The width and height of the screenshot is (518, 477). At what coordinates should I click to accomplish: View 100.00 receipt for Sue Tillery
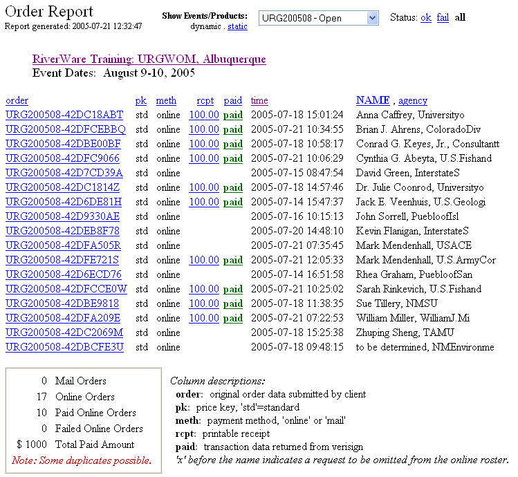204,303
